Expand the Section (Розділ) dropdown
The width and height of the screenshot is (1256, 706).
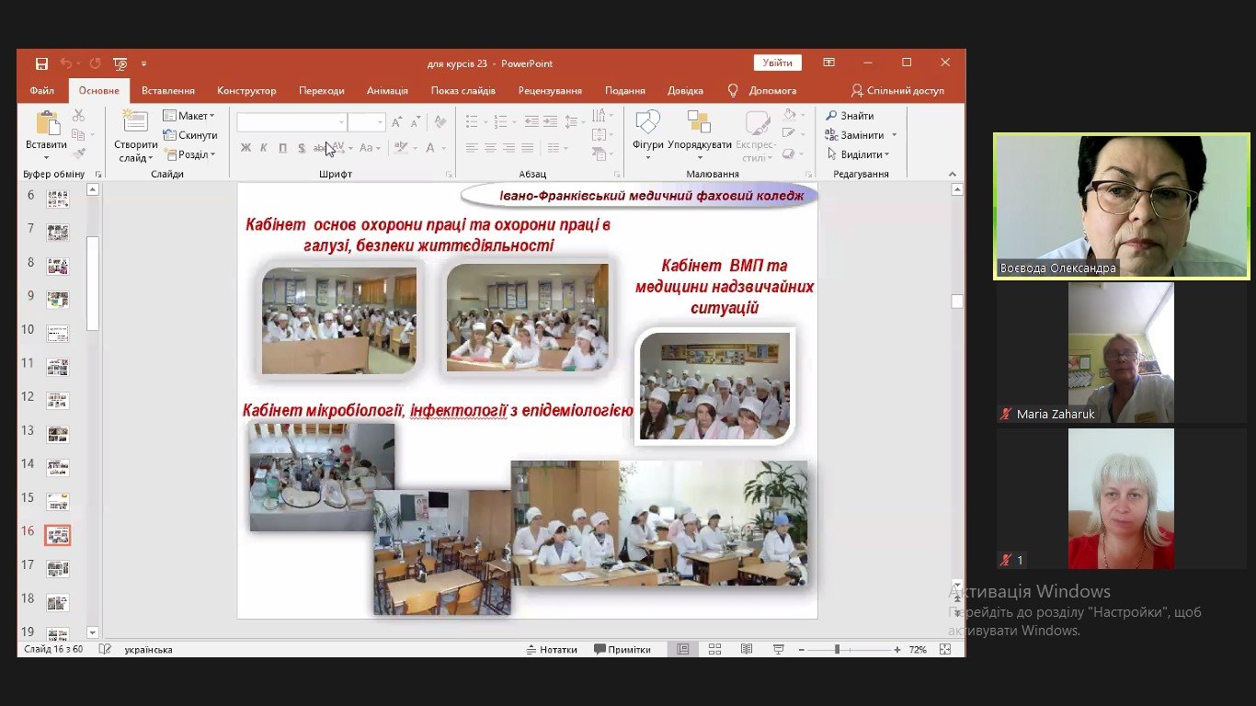click(x=189, y=154)
